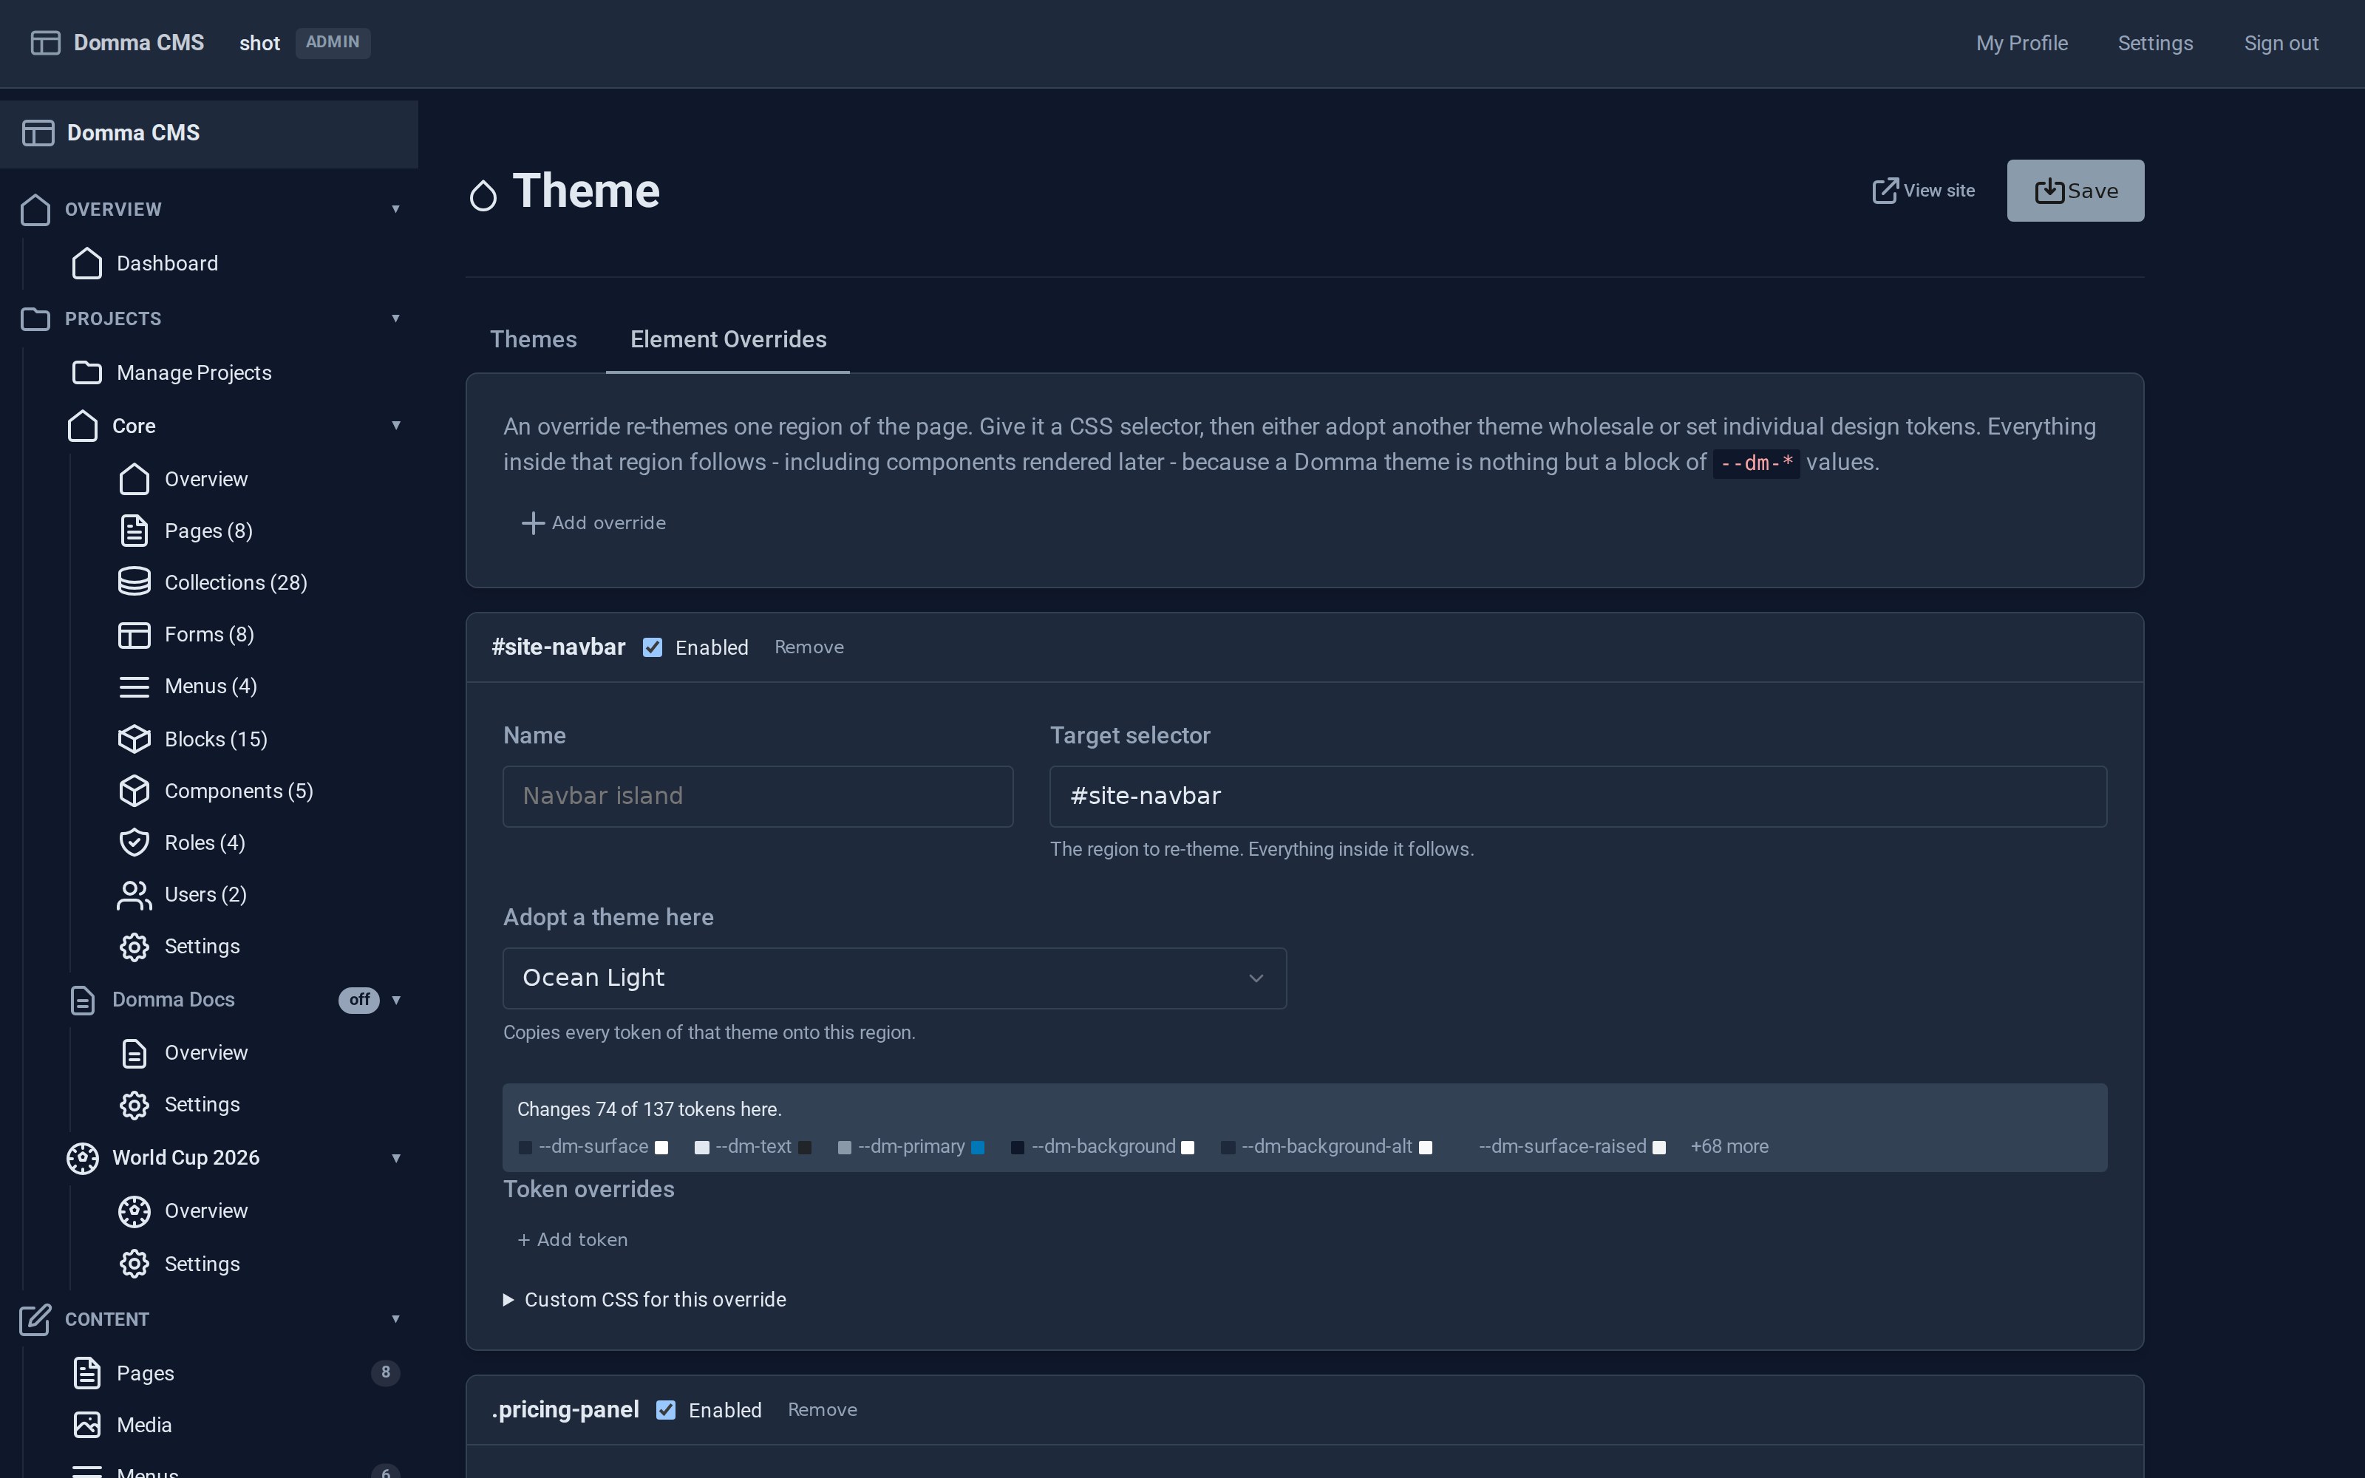Click Settings gear icon under Domma Docs
The height and width of the screenshot is (1478, 2365).
point(134,1105)
